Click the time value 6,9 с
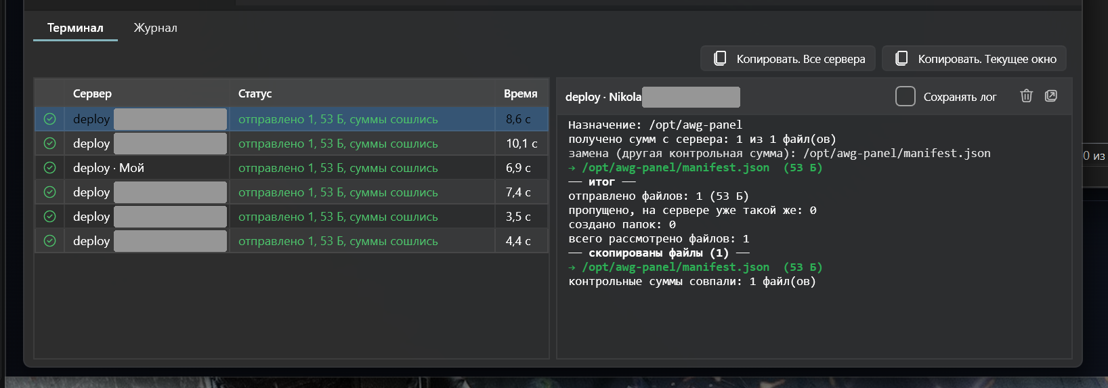 point(518,168)
